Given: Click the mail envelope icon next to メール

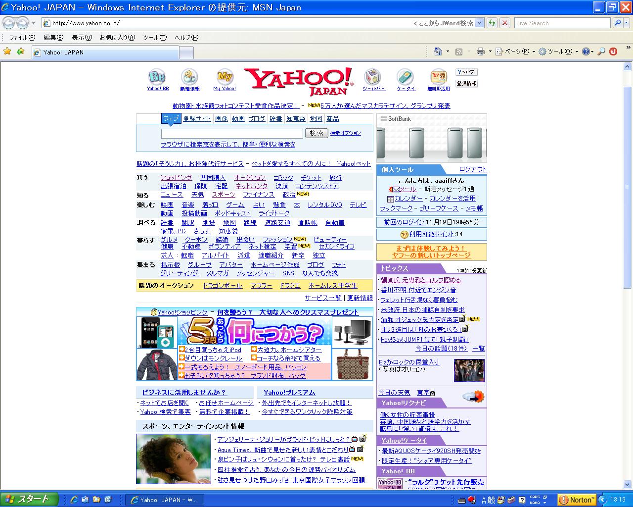Looking at the screenshot, I should (395, 189).
